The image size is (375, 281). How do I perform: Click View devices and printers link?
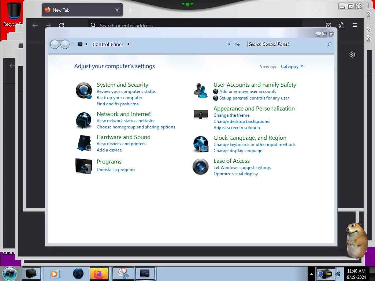point(121,143)
